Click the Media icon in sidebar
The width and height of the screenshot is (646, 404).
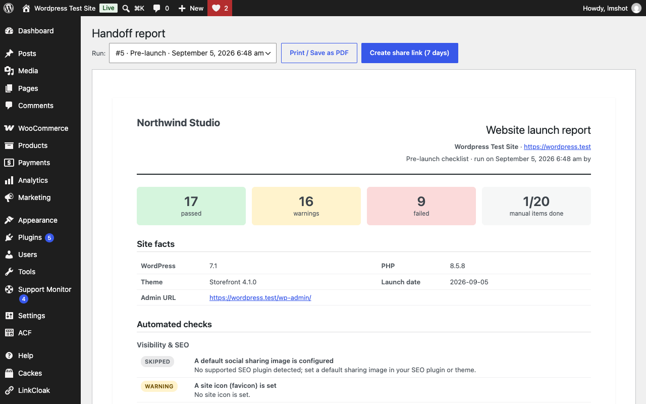point(9,71)
